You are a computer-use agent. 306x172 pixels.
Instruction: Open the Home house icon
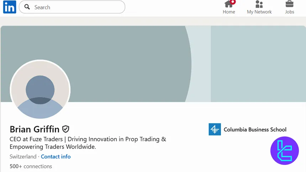pos(228,4)
